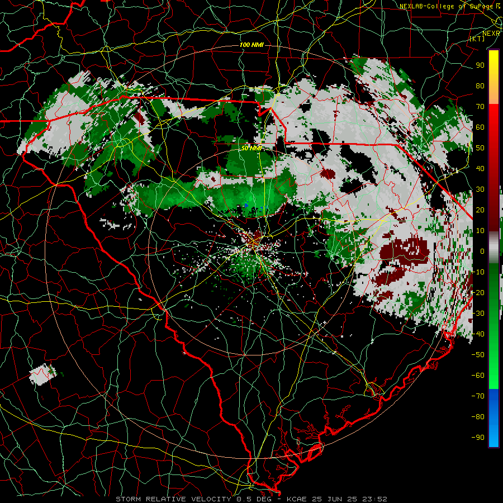Click the -10 value on velocity scale
The width and height of the screenshot is (503, 503).
pos(478,272)
